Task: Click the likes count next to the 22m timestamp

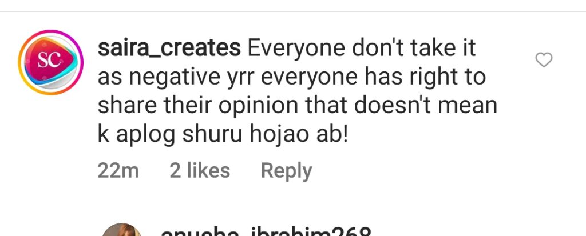Action: [x=200, y=171]
